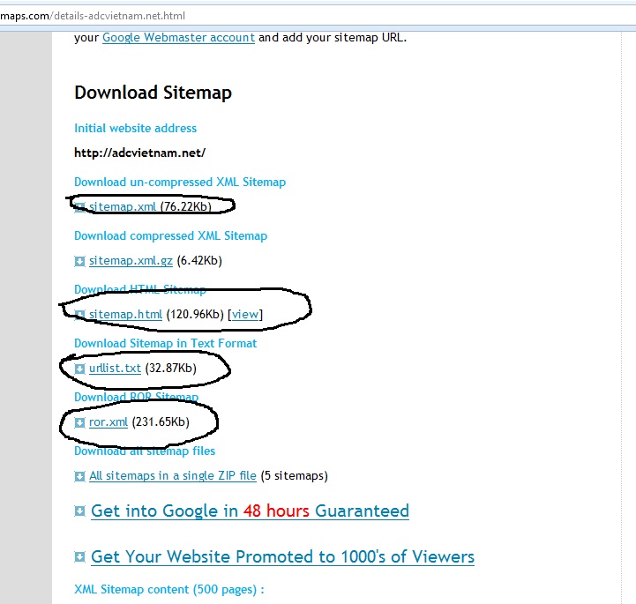Screen dimensions: 636x604
Task: Download the ror.xml ROR sitemap
Action: tap(108, 422)
